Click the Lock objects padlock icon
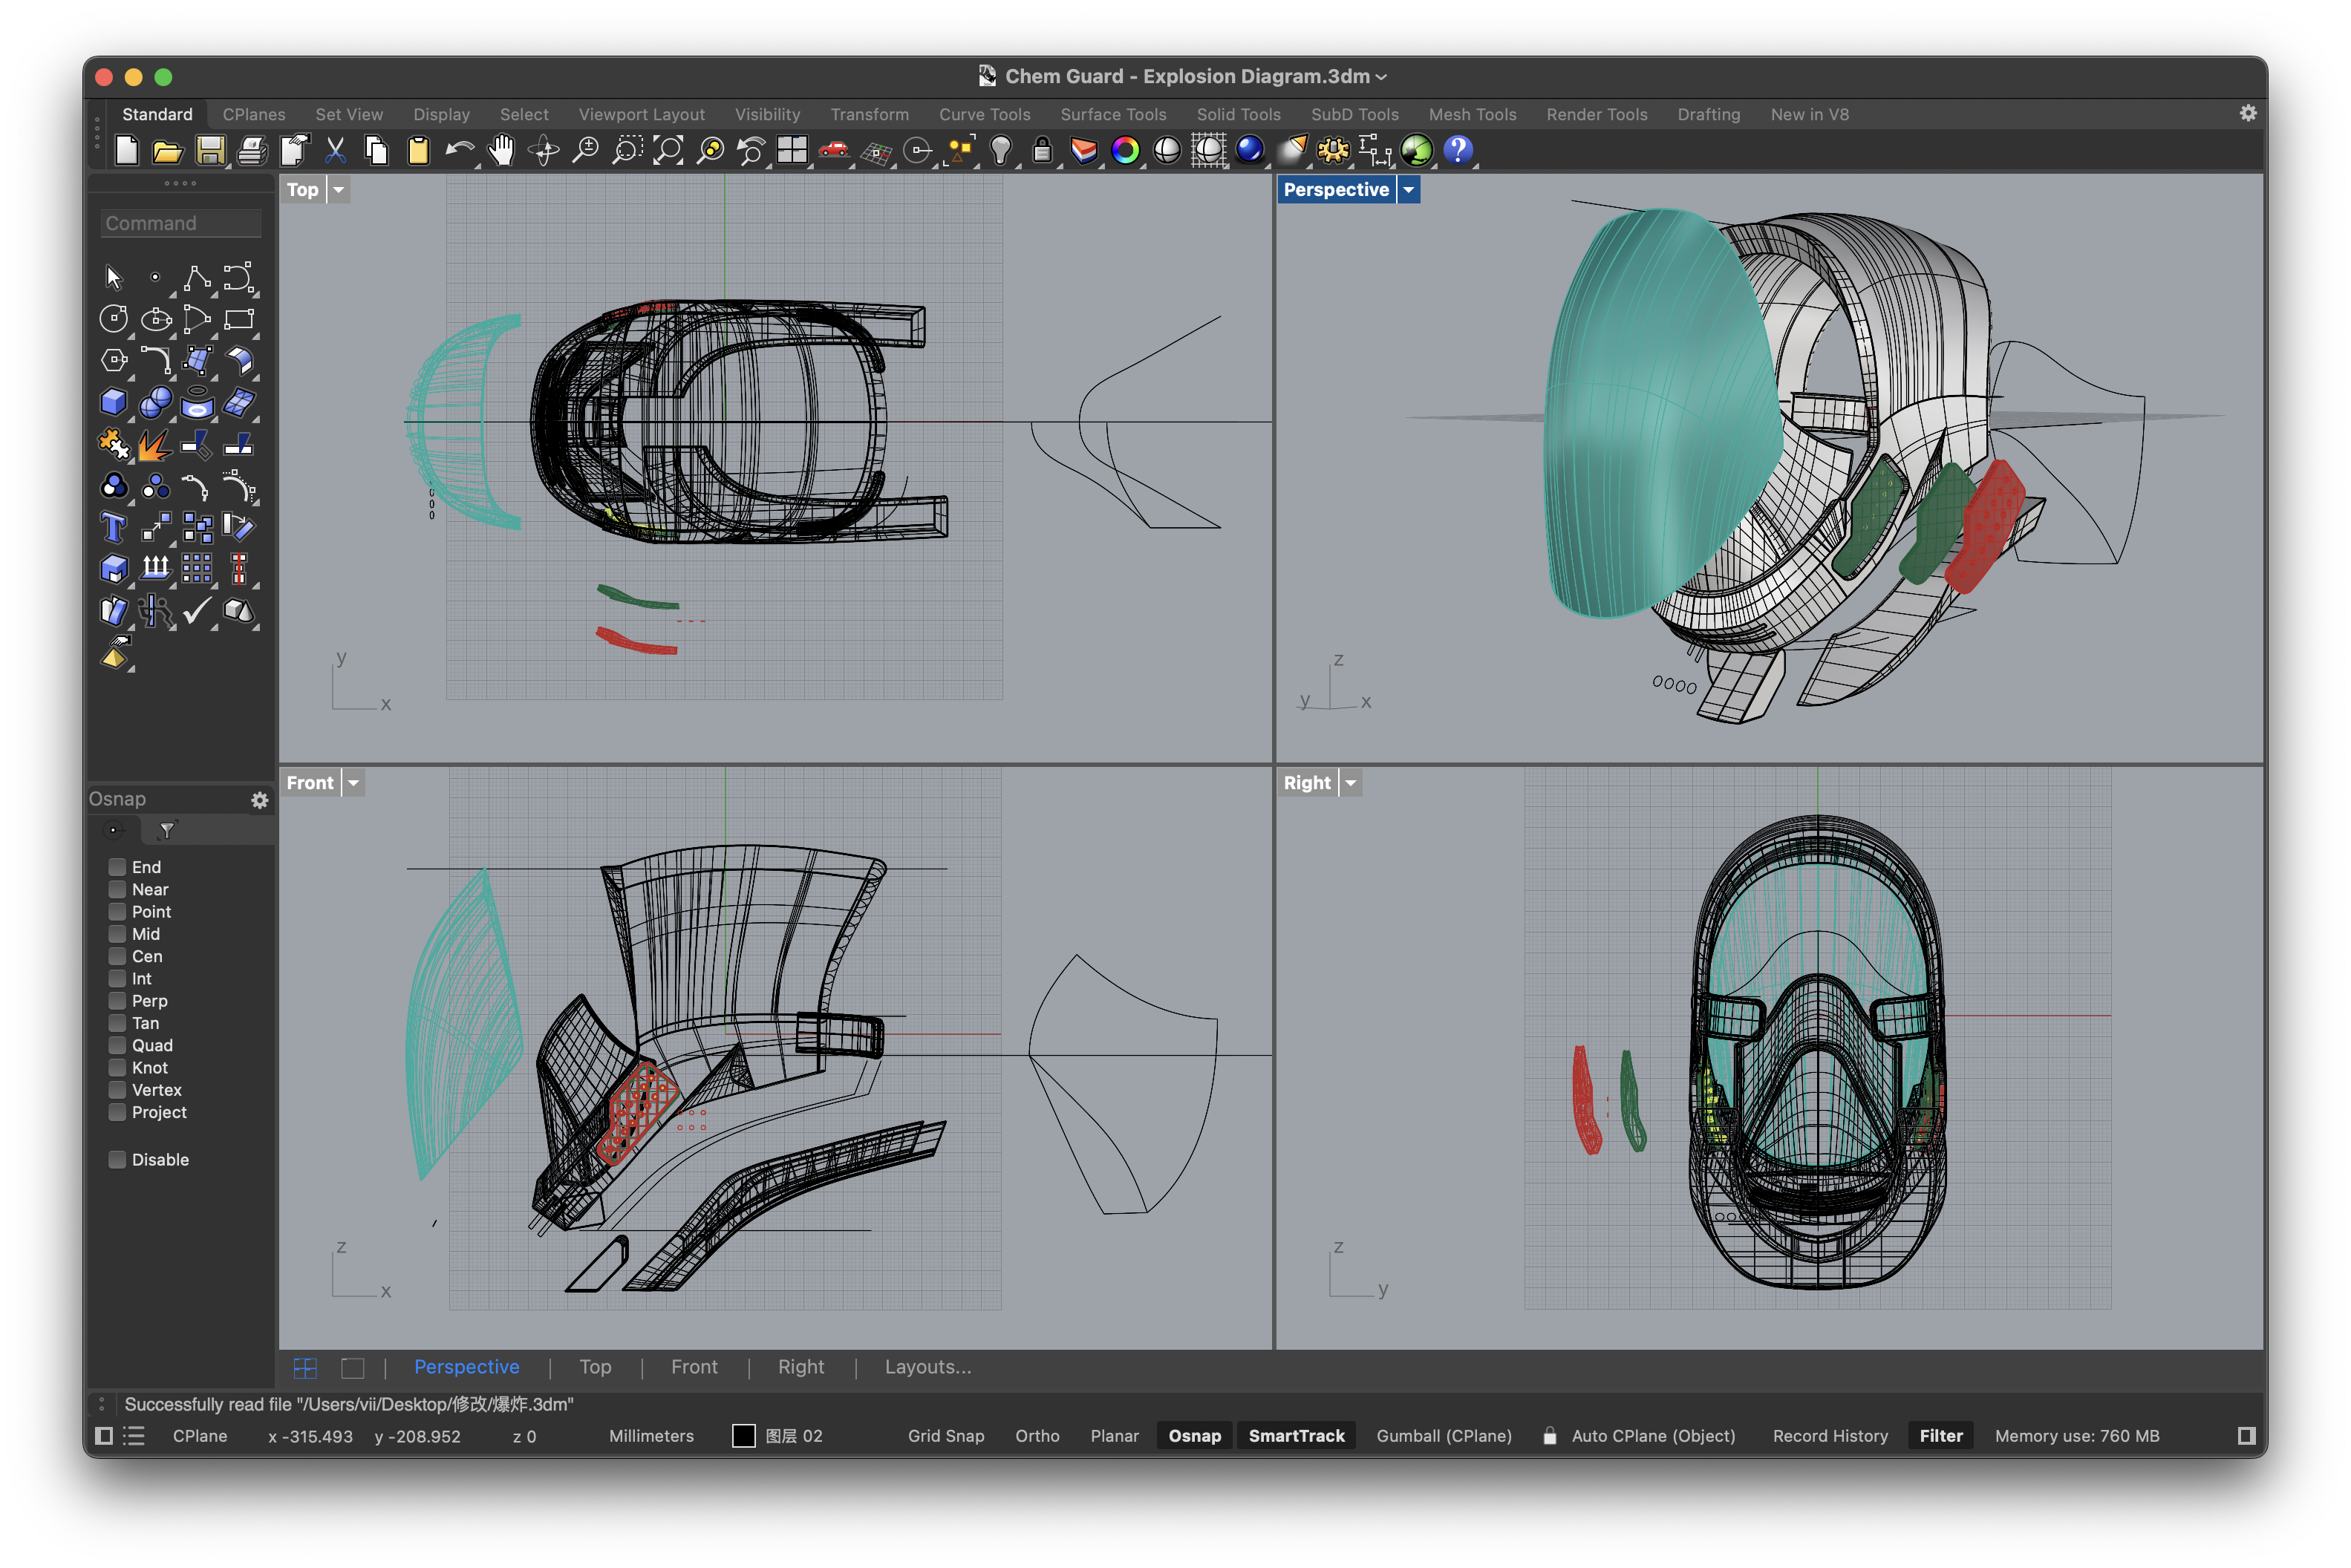Viewport: 2351px width, 1568px height. coord(1042,151)
